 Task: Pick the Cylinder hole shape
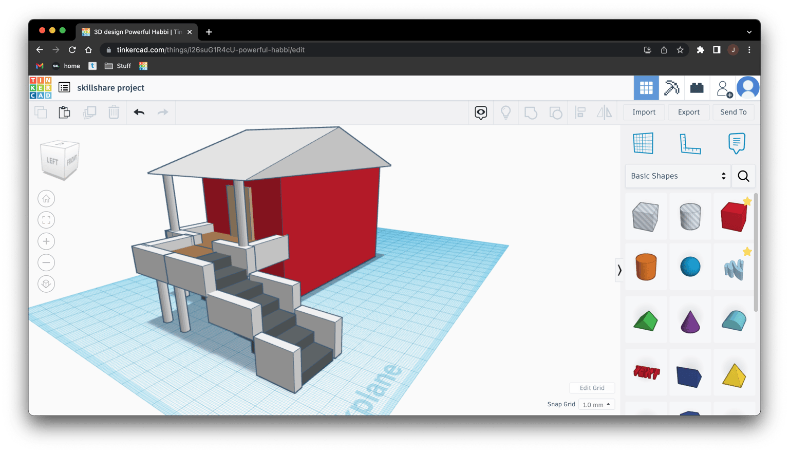pos(690,216)
